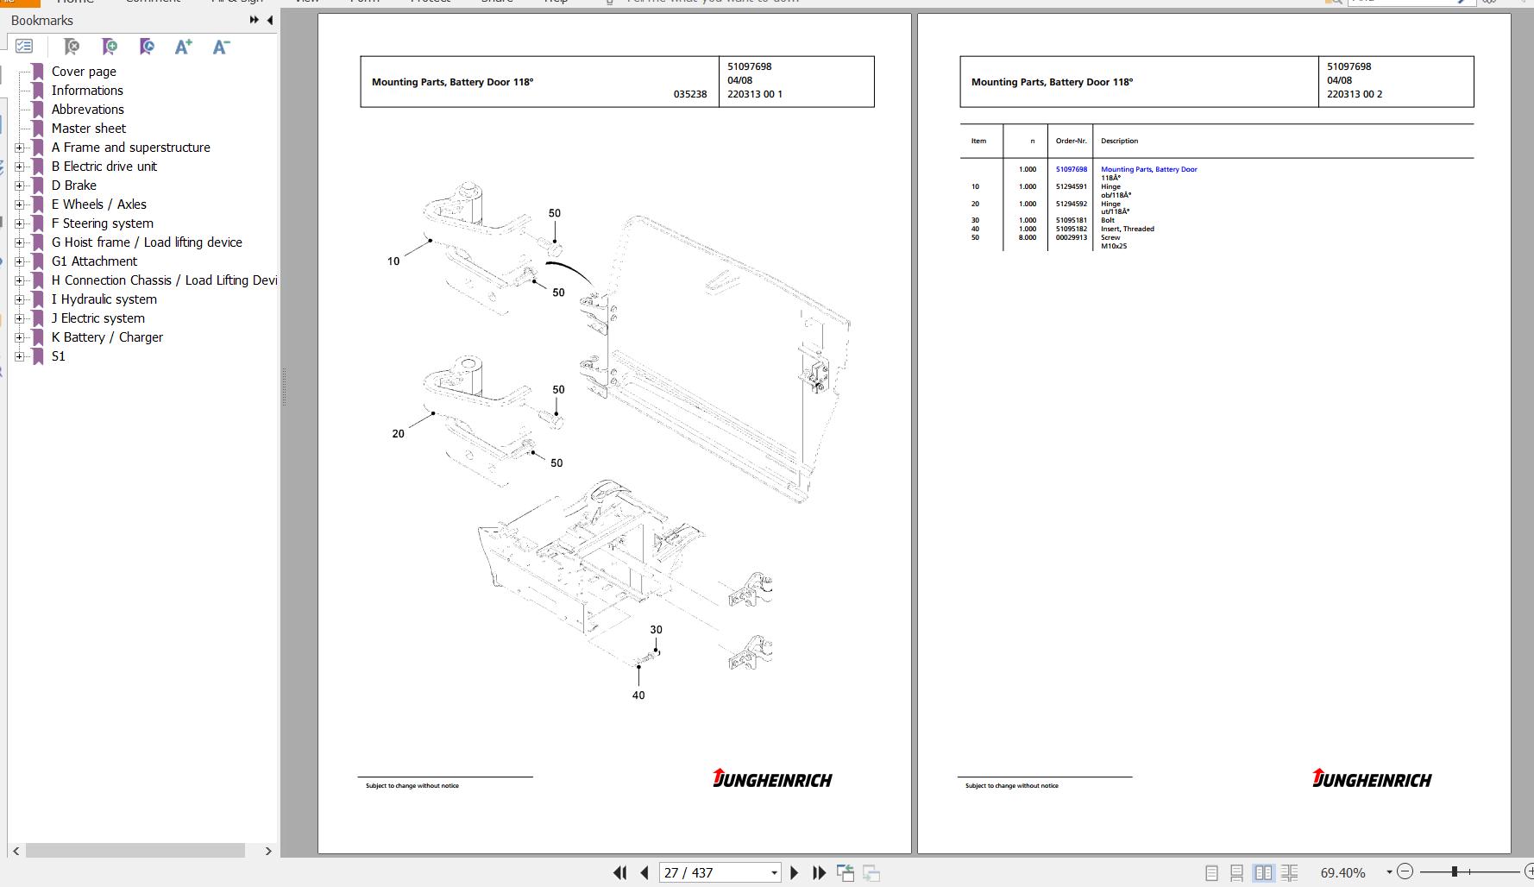Open the Informations bookmark

[87, 91]
